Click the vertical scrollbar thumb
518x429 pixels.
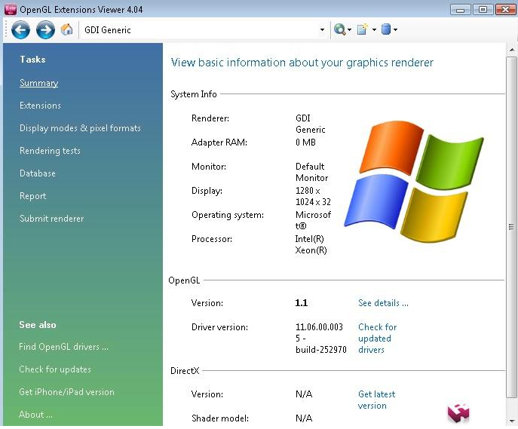[x=511, y=227]
